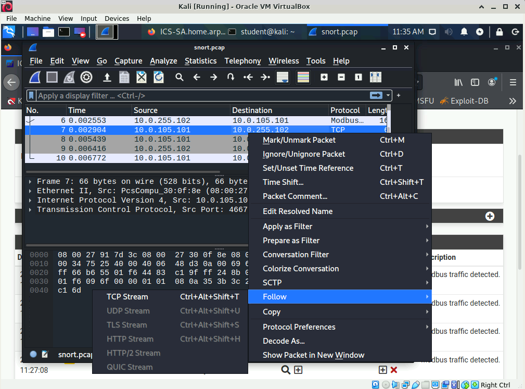Close the capture file with the X page icon
525x389 pixels.
[x=142, y=78]
